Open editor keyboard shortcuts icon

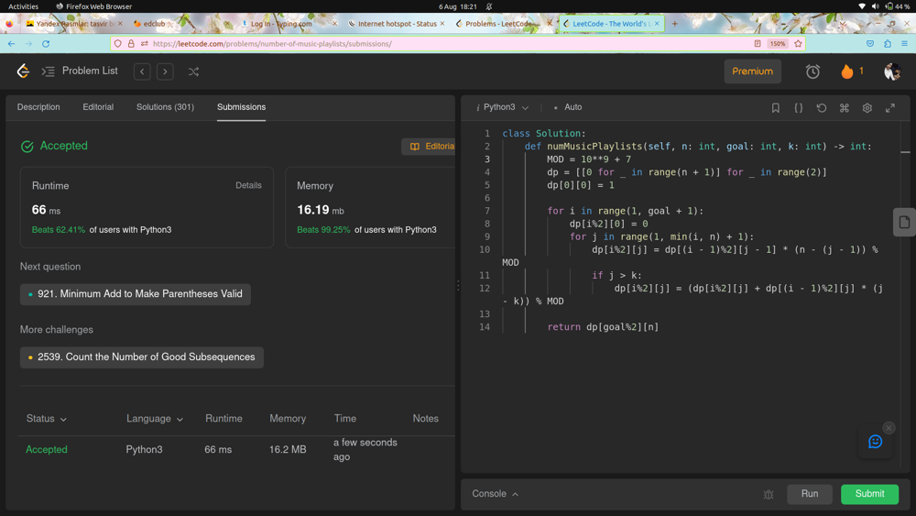point(845,108)
